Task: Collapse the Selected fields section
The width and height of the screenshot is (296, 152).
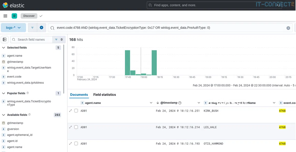Action: pyautogui.click(x=4, y=48)
